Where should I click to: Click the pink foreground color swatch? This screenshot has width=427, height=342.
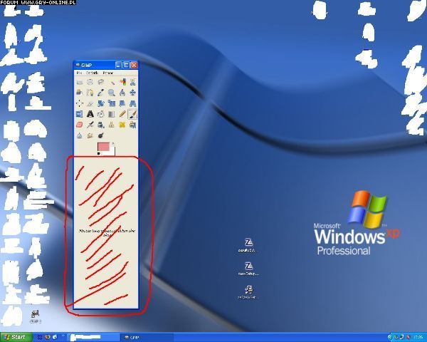[x=103, y=147]
